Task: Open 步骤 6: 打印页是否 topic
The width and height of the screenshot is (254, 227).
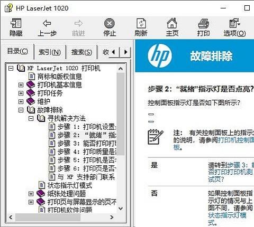Action: [x=87, y=168]
